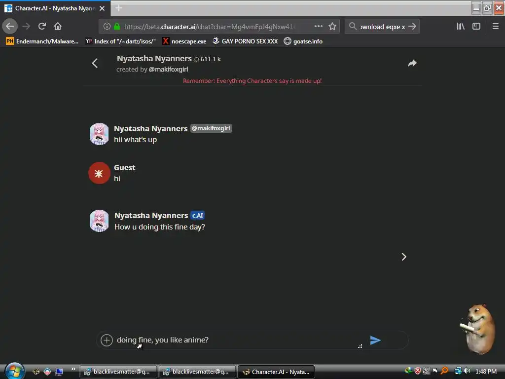Open the noescape.exe bookmark
The image size is (505, 379).
(184, 41)
